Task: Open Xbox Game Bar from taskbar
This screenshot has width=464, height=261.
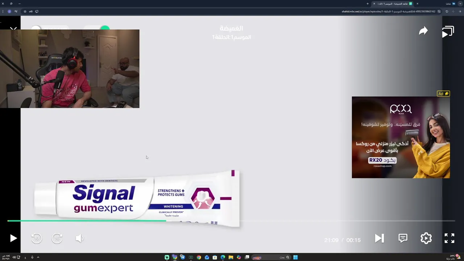Action: tap(191, 257)
